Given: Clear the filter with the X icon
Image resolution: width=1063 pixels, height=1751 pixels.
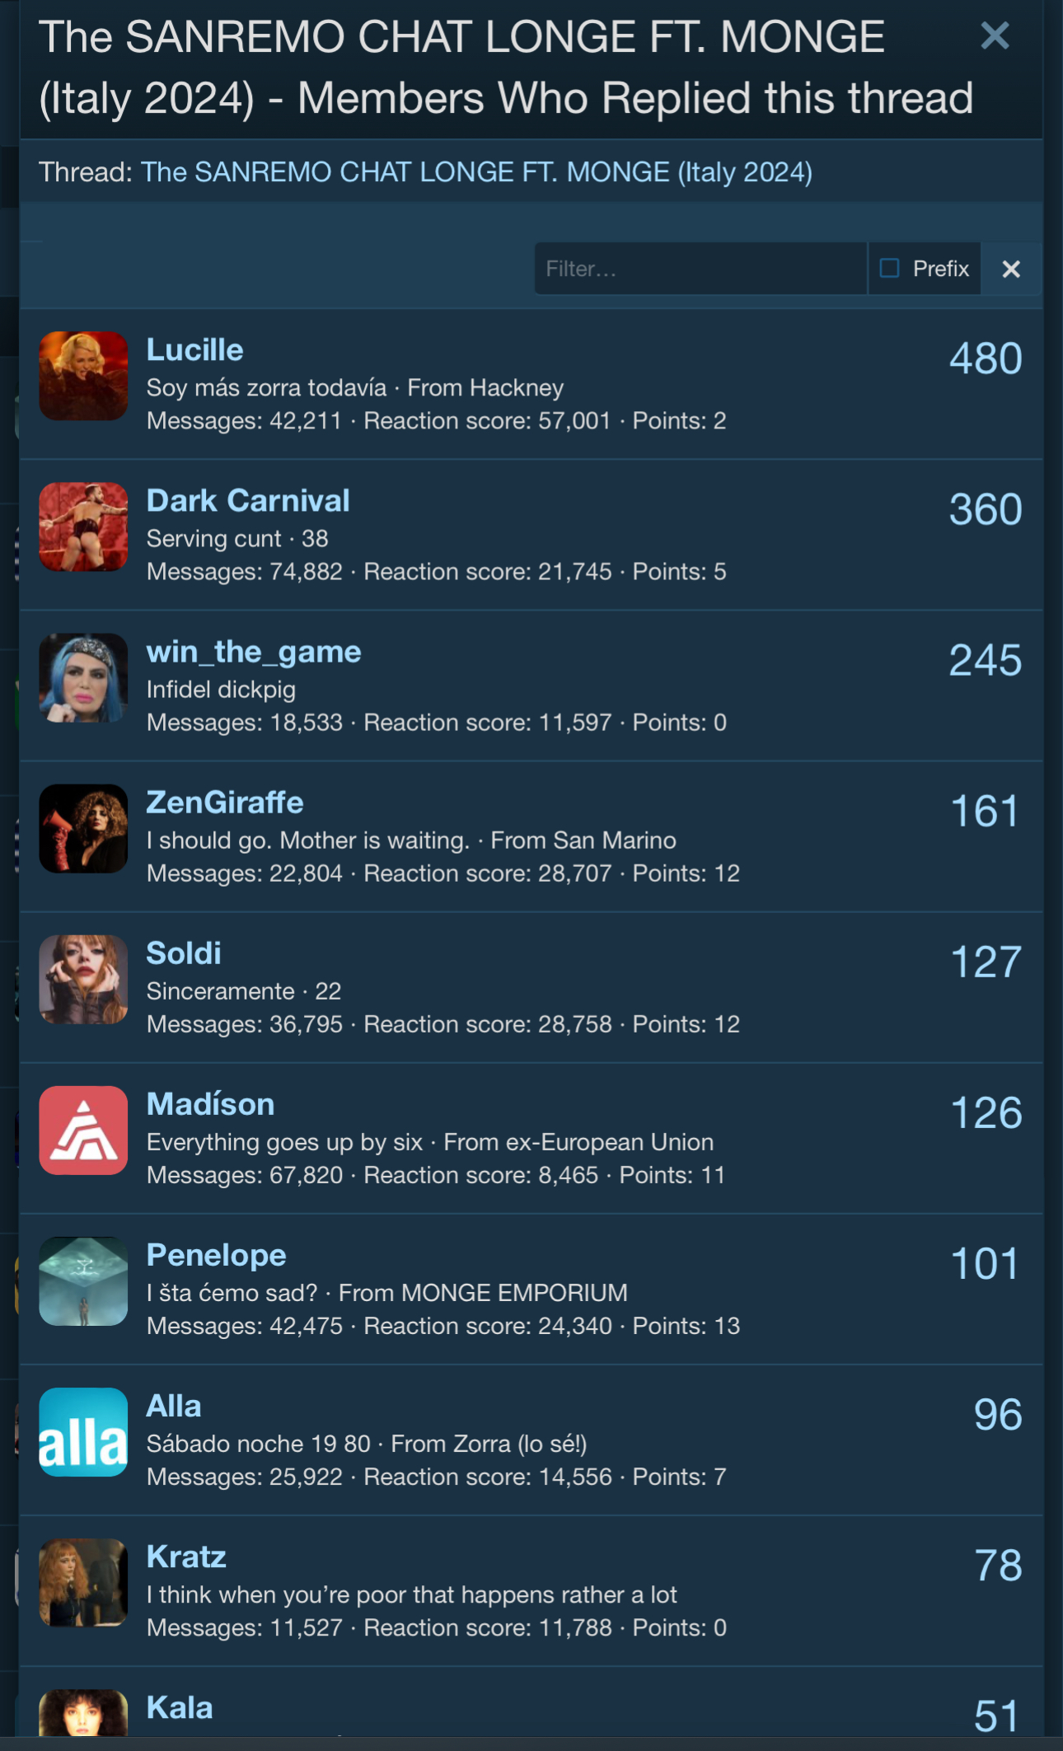Looking at the screenshot, I should (x=1011, y=269).
